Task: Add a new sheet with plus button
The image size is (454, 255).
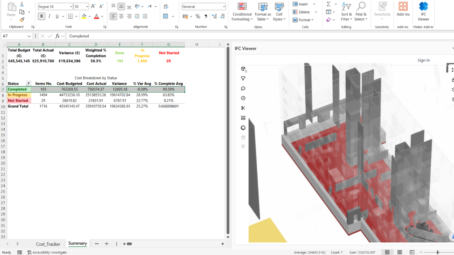Action: click(x=107, y=244)
